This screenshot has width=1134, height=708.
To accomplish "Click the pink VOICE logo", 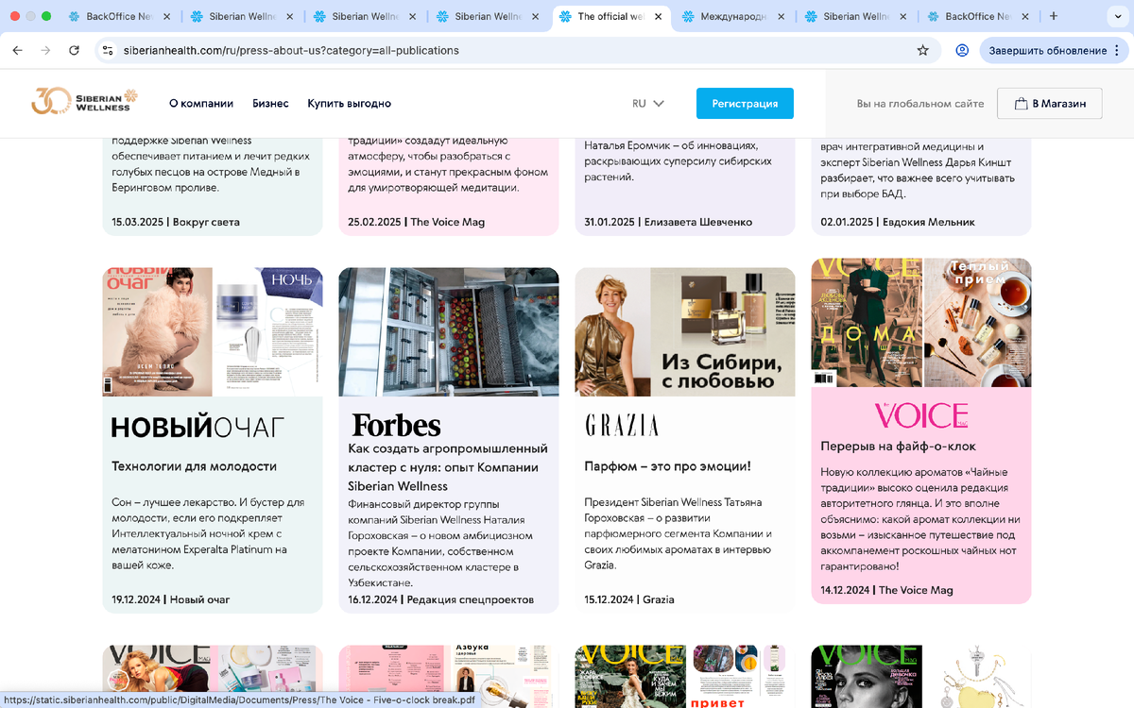I will pyautogui.click(x=921, y=416).
